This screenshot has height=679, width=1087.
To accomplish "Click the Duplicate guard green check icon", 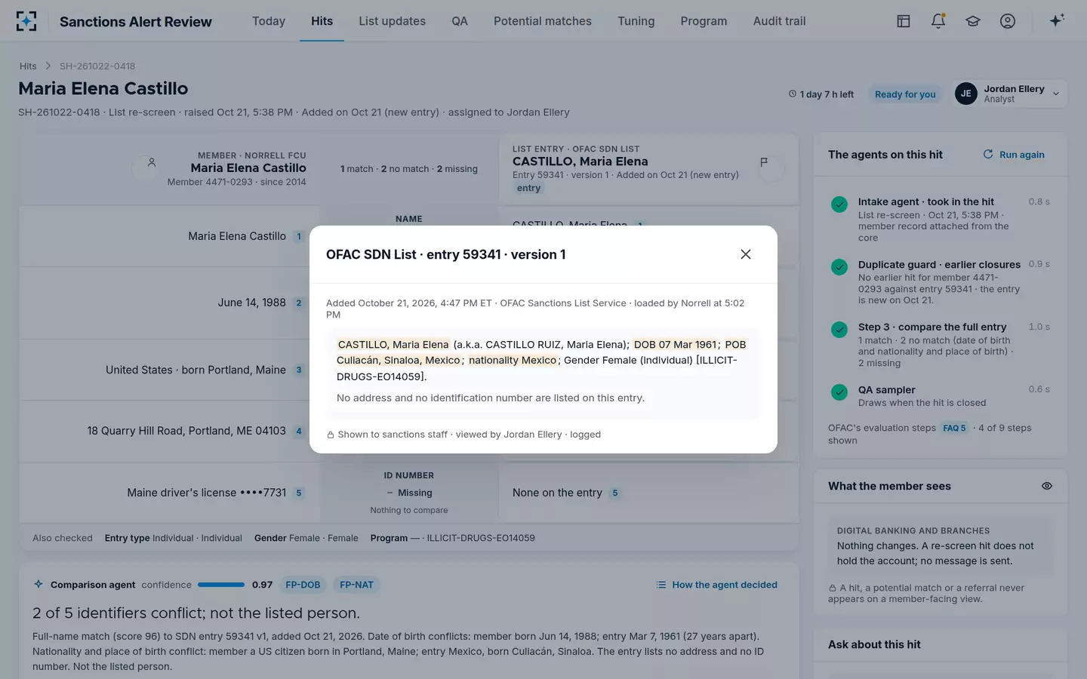I will 839,267.
